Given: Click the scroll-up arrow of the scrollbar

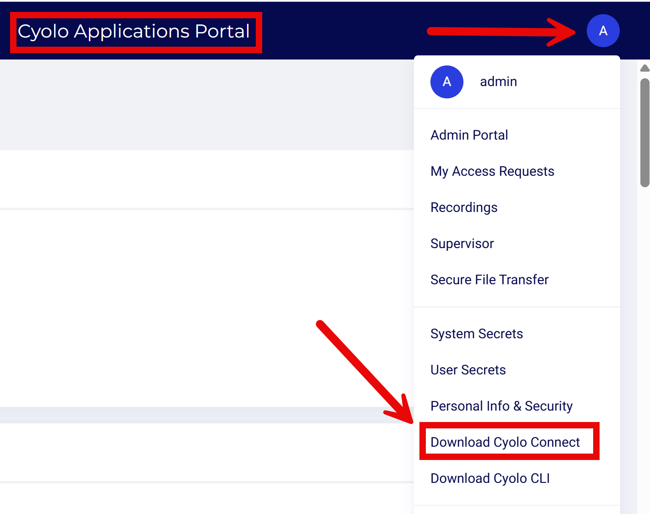Looking at the screenshot, I should pyautogui.click(x=645, y=68).
